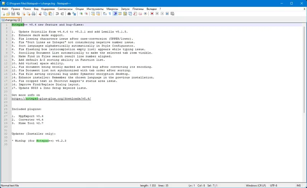Click the line 'Included plugins:'
Image resolution: width=307 pixels, height=188 pixels.
[26, 109]
